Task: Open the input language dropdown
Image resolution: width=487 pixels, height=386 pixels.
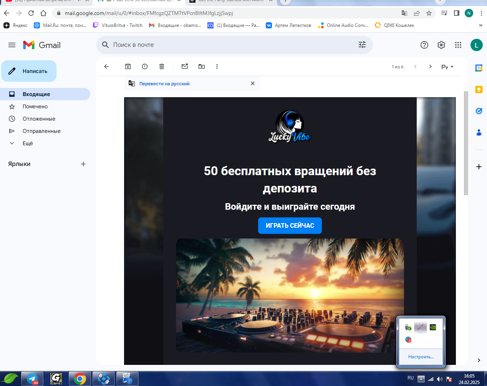Action: [447, 67]
